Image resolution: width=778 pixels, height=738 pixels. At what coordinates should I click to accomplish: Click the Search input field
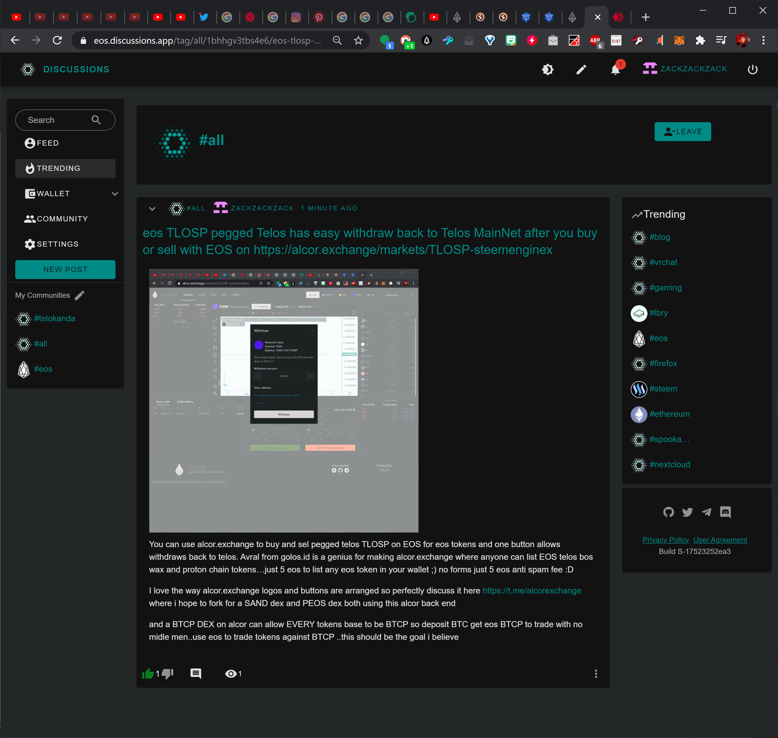pyautogui.click(x=65, y=120)
